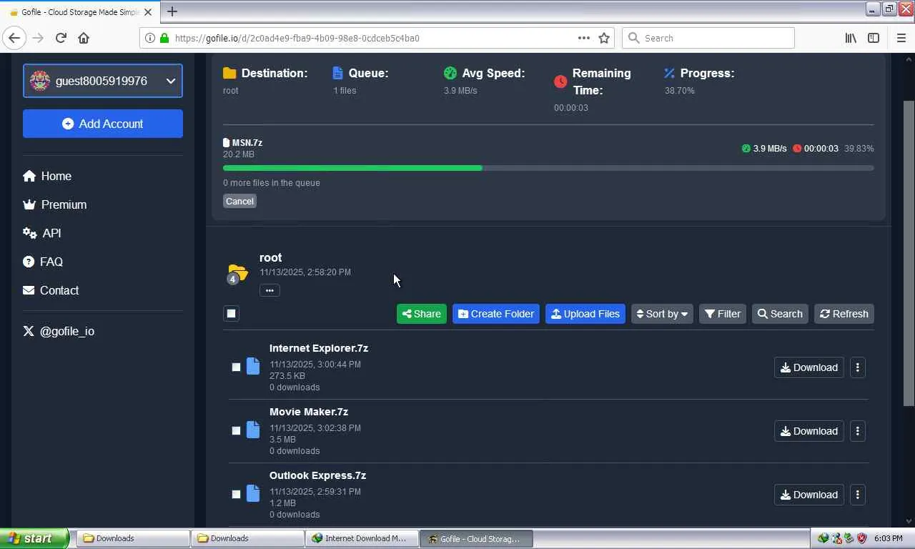Click the browser forward arrow

[x=38, y=38]
